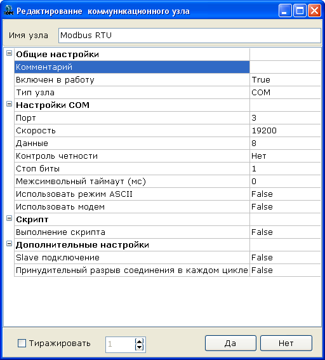Enable the Тиражировать checkbox
This screenshot has width=325, height=360.
coord(22,343)
